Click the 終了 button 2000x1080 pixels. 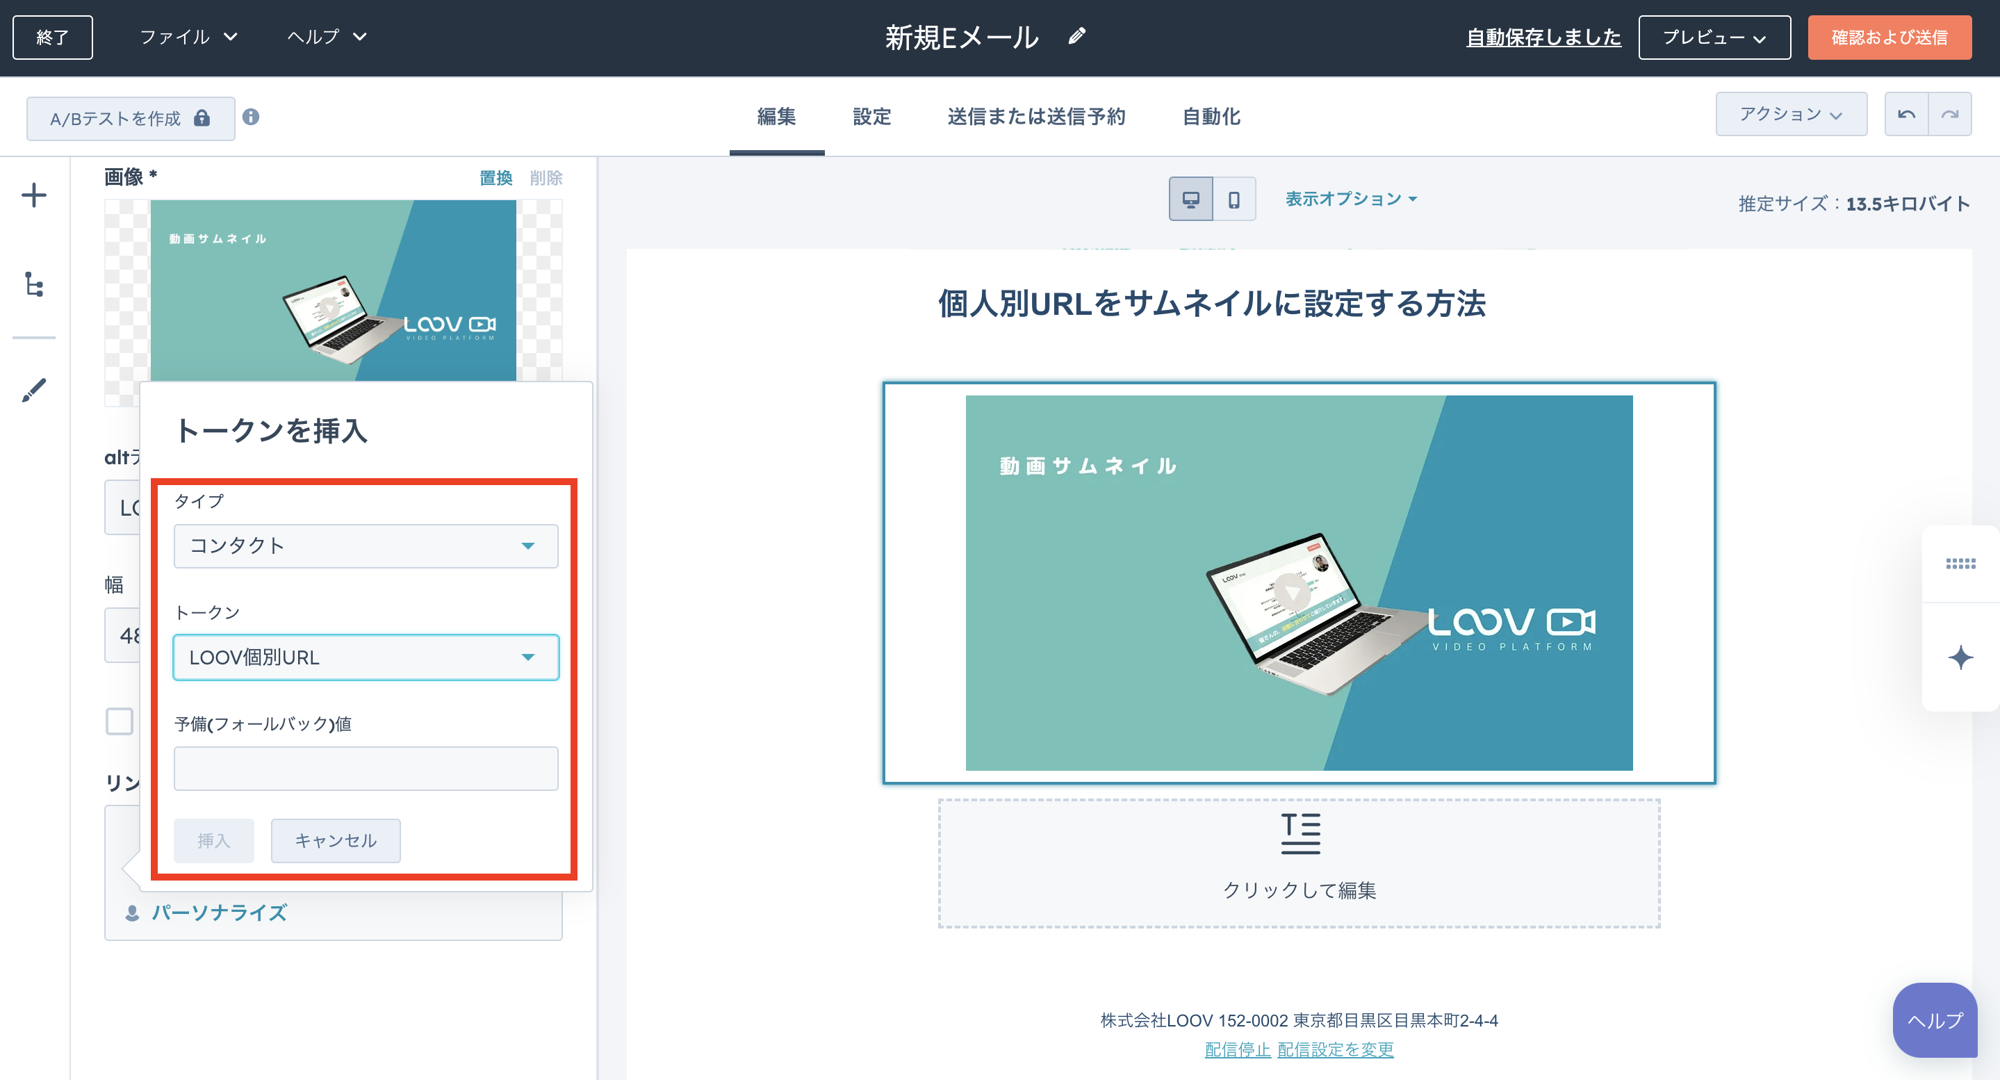[53, 38]
